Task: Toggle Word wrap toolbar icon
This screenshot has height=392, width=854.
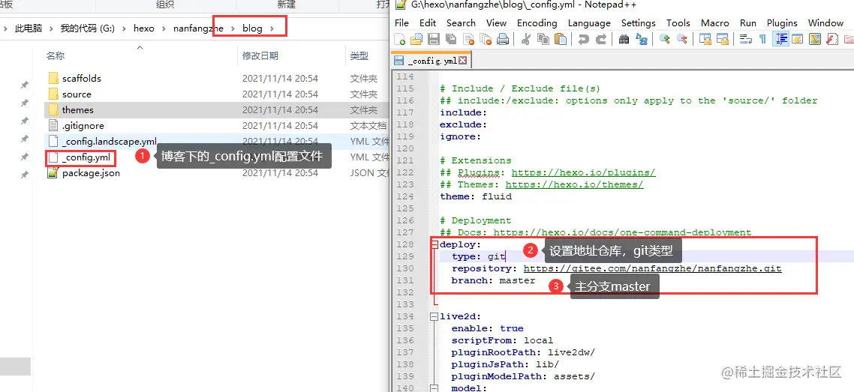Action: [746, 39]
